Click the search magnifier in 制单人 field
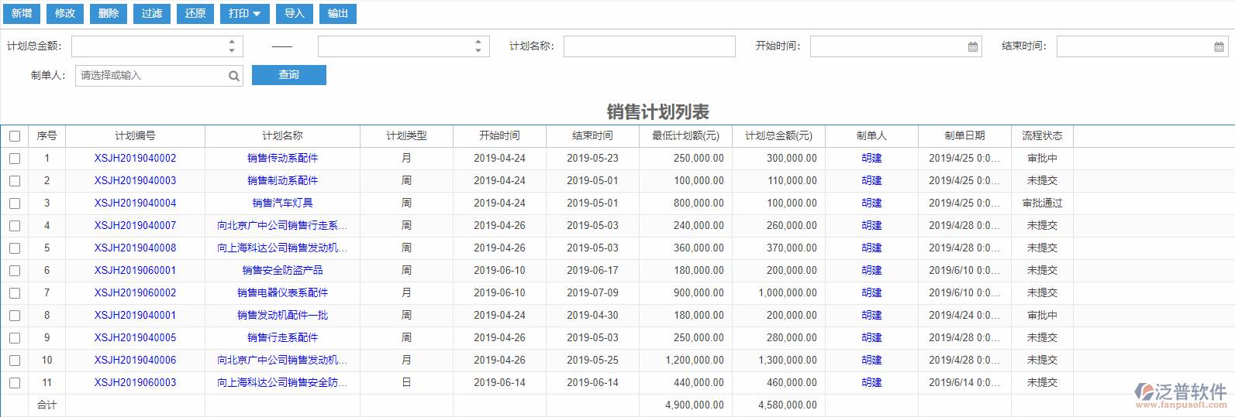The image size is (1235, 417). [233, 76]
